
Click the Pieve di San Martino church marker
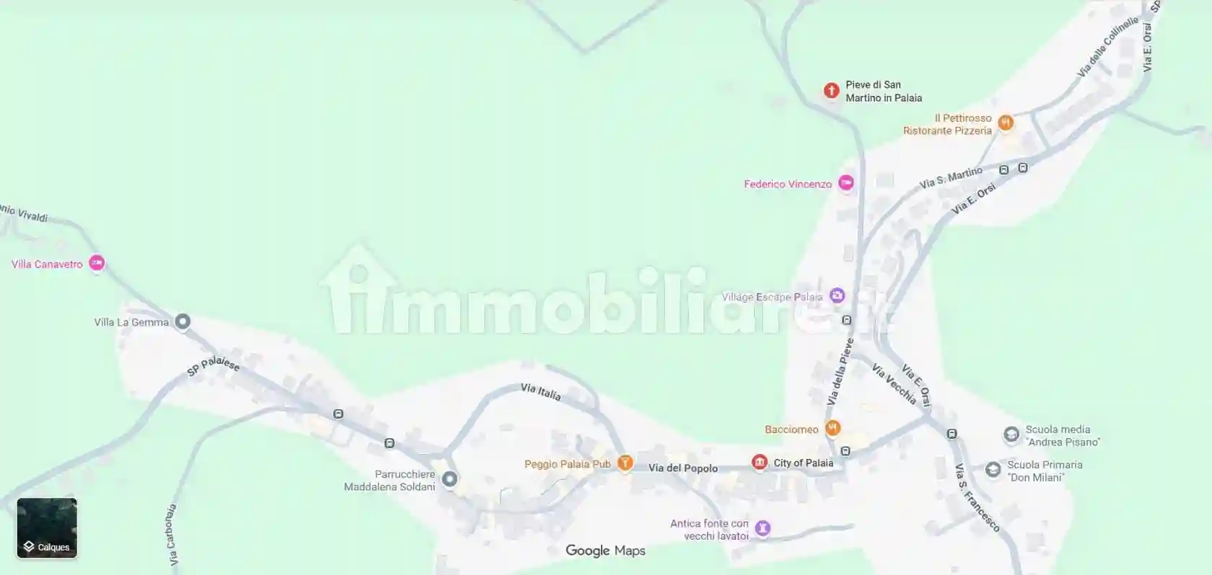(831, 91)
